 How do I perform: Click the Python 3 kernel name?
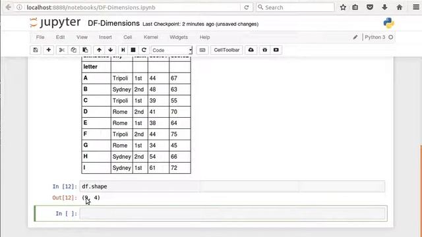(x=375, y=38)
